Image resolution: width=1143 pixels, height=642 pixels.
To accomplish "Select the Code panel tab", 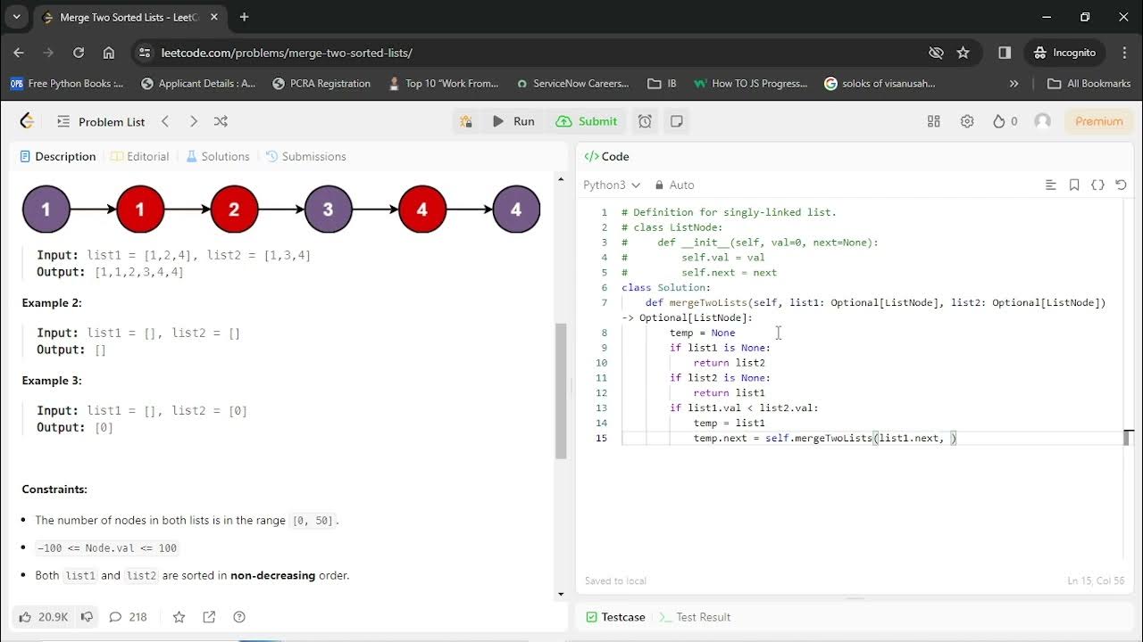I will click(x=607, y=156).
